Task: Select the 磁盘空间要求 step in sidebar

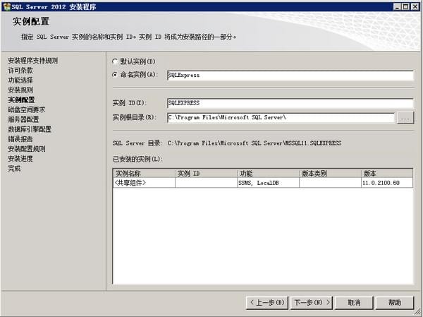Action: point(27,109)
